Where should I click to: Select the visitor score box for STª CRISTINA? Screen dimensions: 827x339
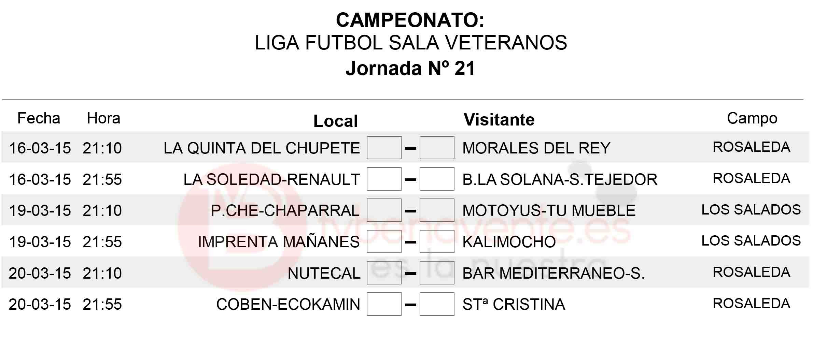coord(437,304)
